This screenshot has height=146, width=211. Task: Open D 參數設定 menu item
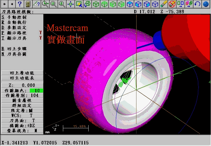[14, 28]
